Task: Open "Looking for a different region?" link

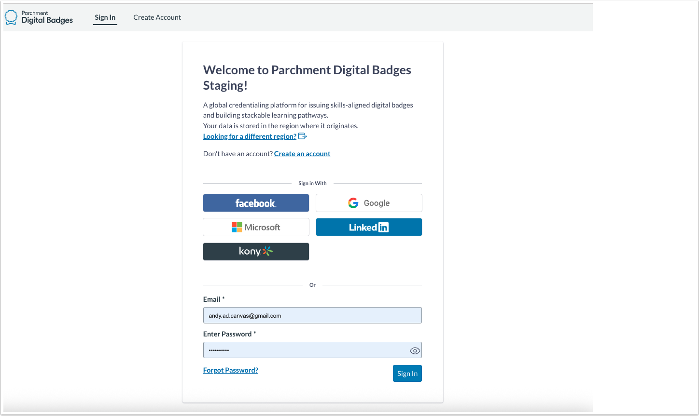Action: [249, 136]
